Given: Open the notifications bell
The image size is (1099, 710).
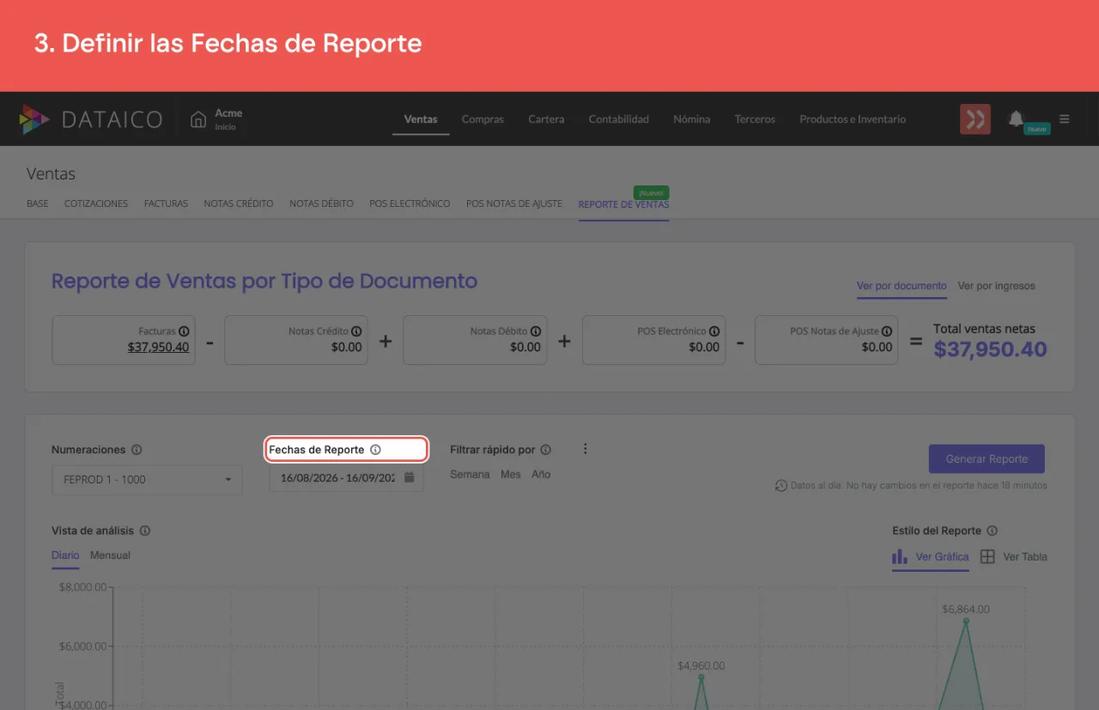Looking at the screenshot, I should click(1016, 118).
